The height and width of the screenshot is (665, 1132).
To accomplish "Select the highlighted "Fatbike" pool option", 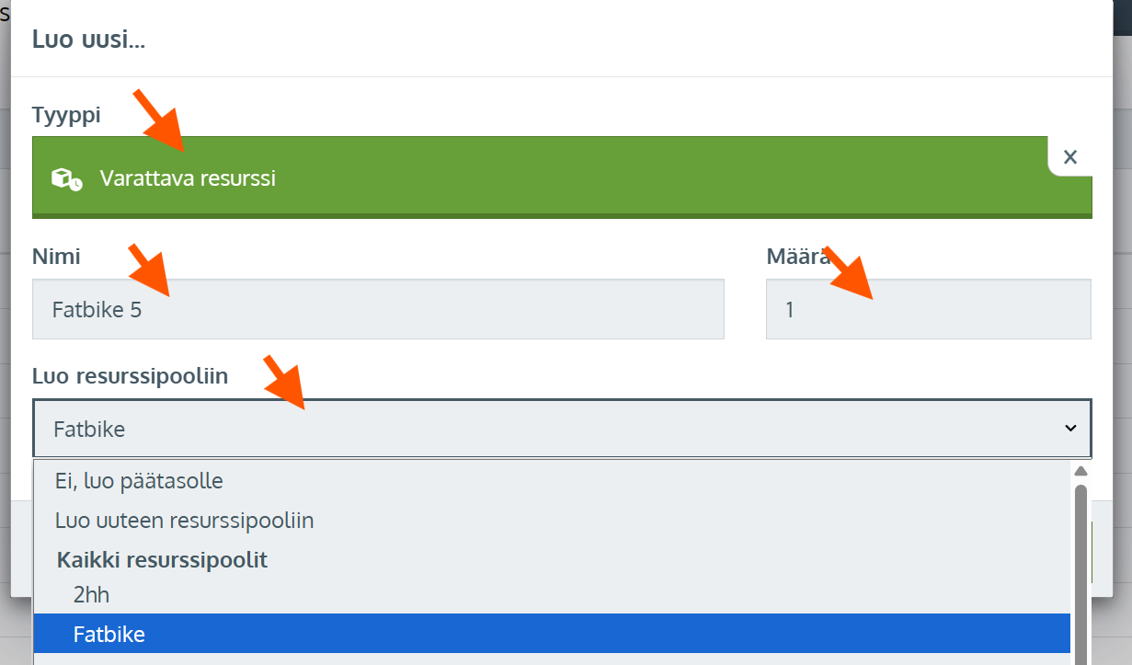I will click(x=109, y=634).
